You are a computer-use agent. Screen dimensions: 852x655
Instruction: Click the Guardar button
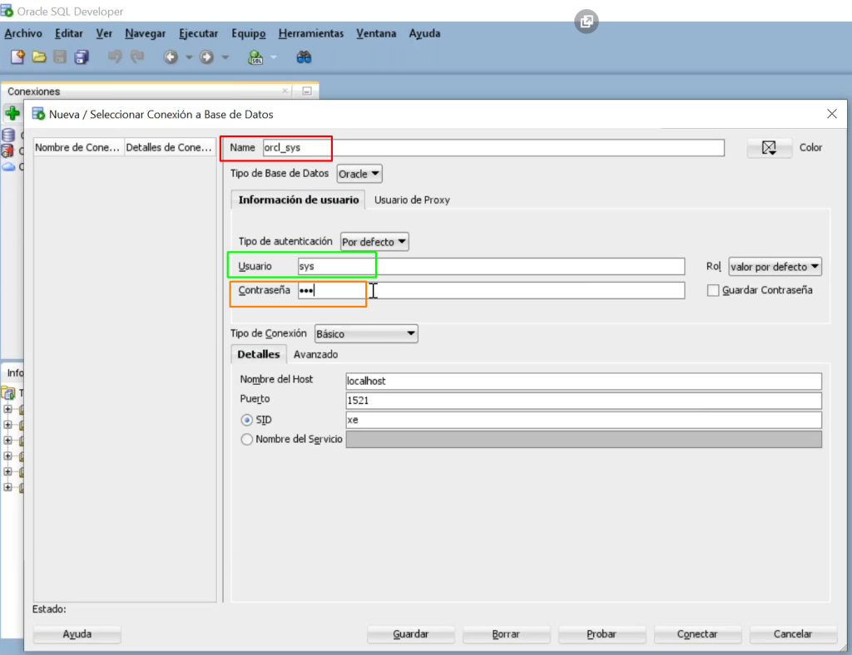[x=411, y=634]
